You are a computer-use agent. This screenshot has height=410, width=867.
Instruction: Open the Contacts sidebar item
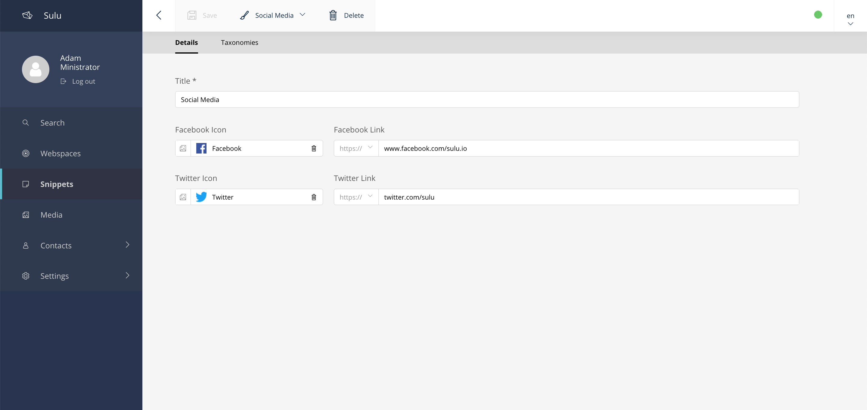71,245
